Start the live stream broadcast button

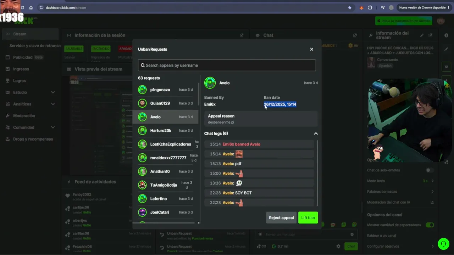point(404,21)
